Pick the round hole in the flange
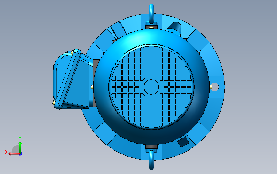 (x=215, y=87)
